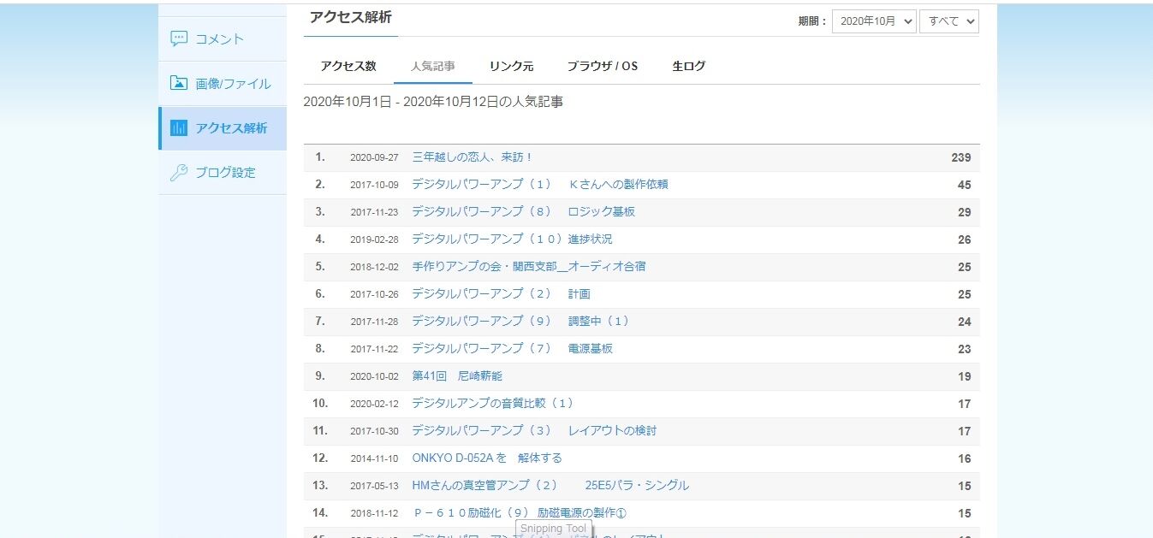Open ブログ設定 in the sidebar
Viewport: 1153px width, 538px height.
point(223,172)
